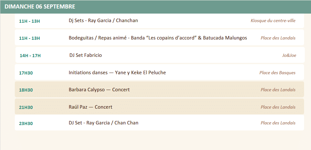Screen dimensions: 311x150
Task: Click the Jo&Joe venue label
Action: [x=289, y=56]
